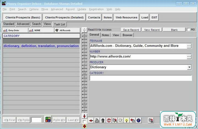Click the ellipsis button beside NUMBER field
Viewport: 198px width, 129px height.
pos(189,56)
